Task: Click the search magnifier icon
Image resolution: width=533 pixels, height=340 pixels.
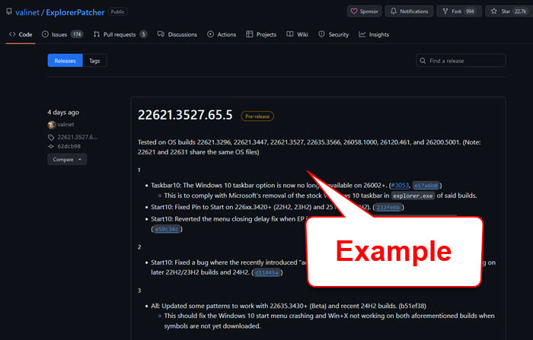Action: pos(423,60)
